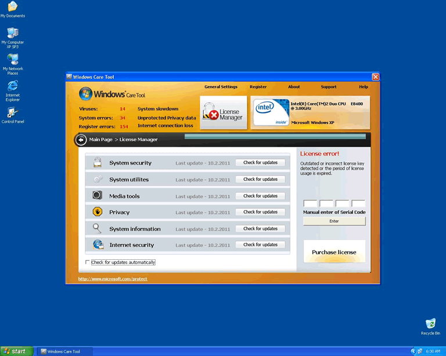Select the System information magnifier icon
Viewport: 446px width, 356px height.
coord(98,228)
